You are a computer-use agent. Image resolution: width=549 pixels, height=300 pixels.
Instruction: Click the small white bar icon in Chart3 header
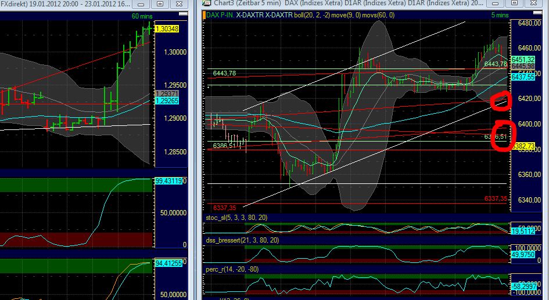click(x=538, y=13)
